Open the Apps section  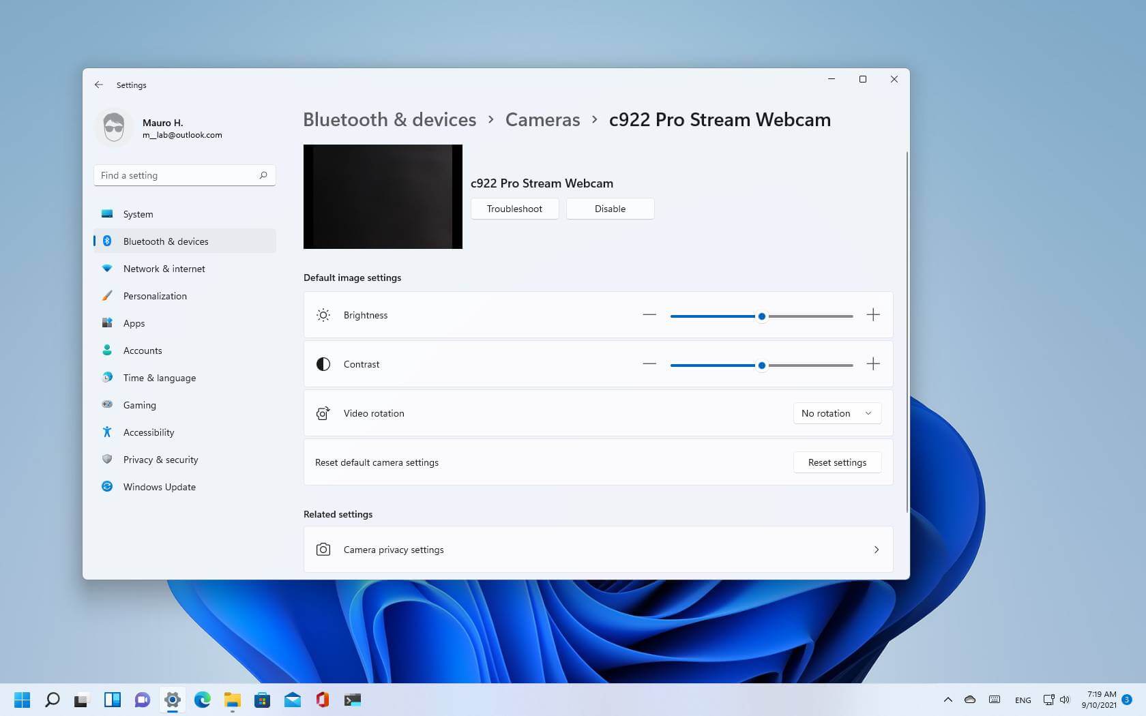(x=134, y=323)
